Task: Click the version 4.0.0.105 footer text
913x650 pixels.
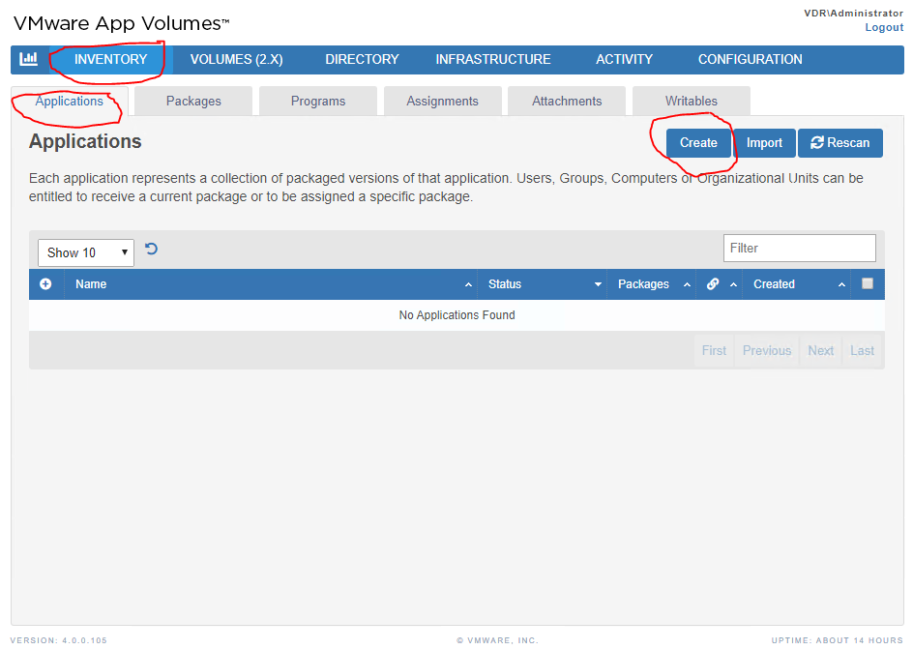Action: (59, 640)
